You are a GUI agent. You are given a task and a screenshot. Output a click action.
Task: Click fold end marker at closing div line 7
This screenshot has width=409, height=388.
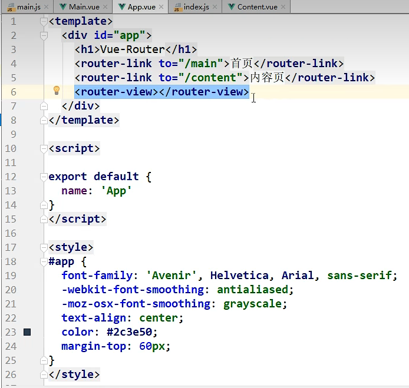44,106
